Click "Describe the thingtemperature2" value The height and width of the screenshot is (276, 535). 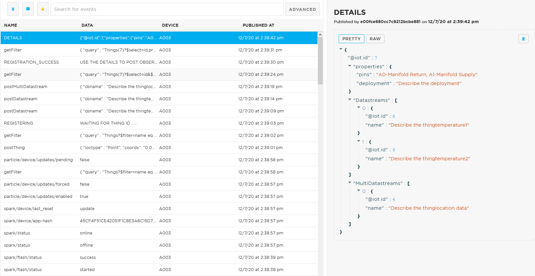(429, 159)
